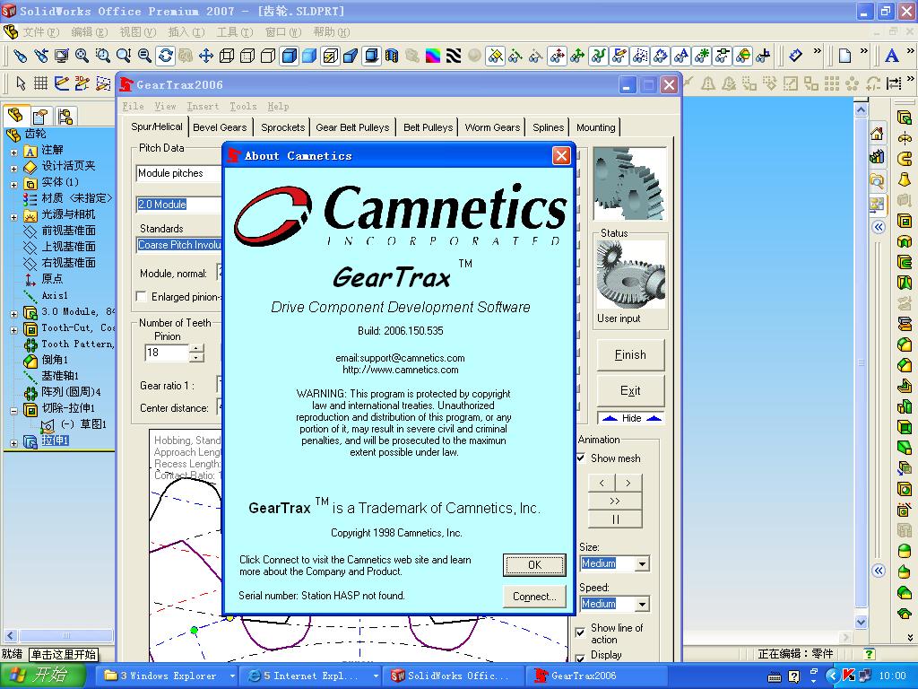Screen dimensions: 918x689
Task: Click the 2.0 Module input field
Action: pyautogui.click(x=179, y=205)
